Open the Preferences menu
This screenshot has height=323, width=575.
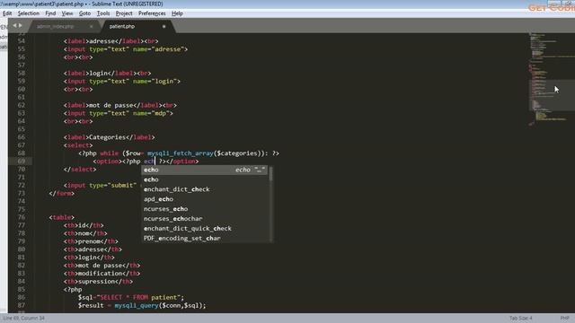click(x=152, y=13)
